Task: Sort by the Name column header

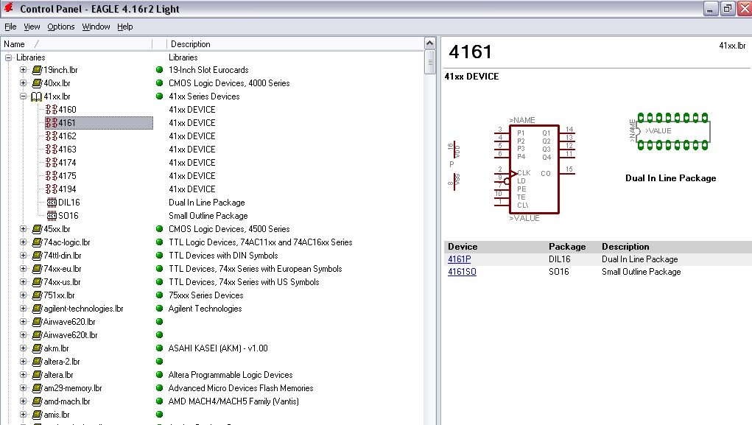Action: tap(77, 44)
